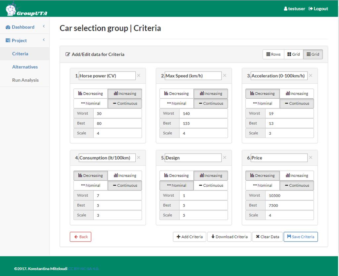Set Max Speed to Nominal

tap(177, 103)
